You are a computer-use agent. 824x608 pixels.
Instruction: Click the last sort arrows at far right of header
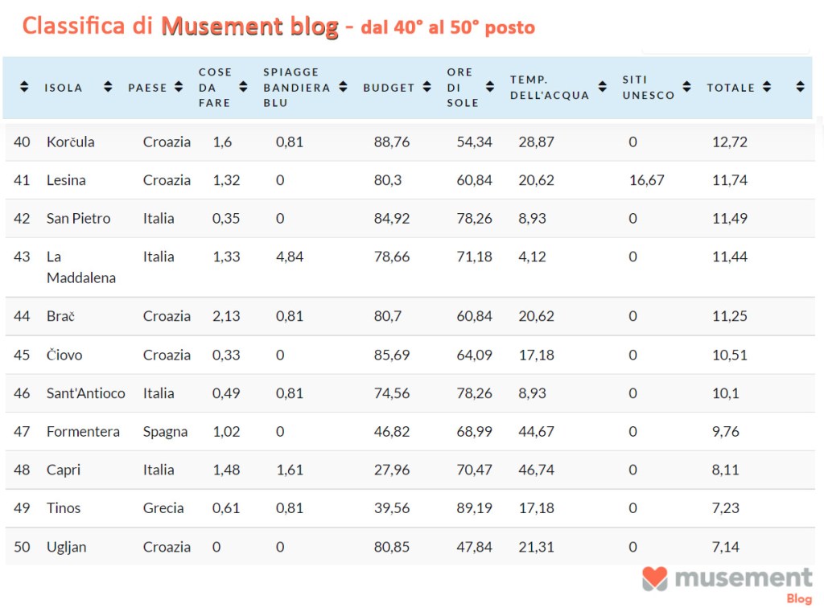click(x=800, y=87)
